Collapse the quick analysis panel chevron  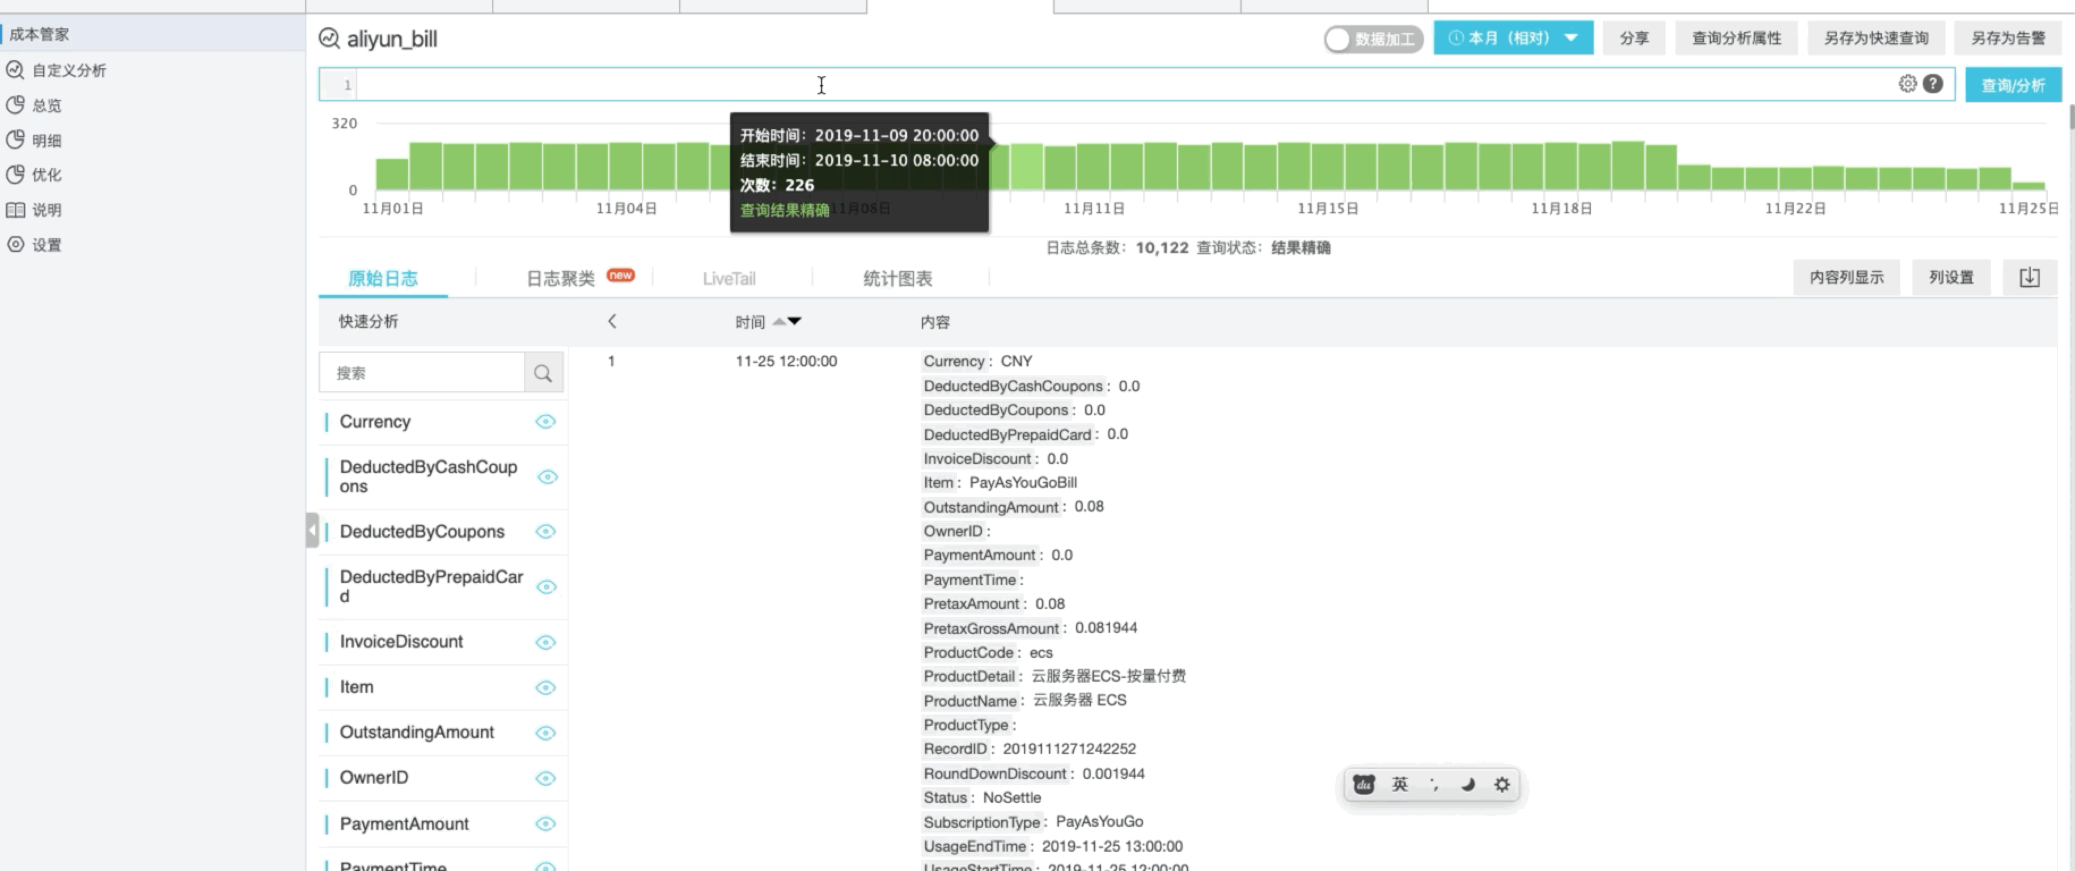click(x=612, y=322)
